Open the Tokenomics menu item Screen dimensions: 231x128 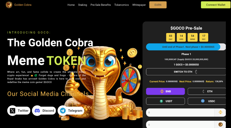(x=122, y=5)
